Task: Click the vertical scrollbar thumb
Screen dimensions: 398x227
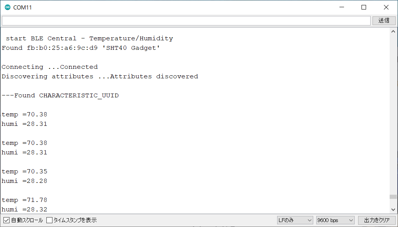Action: 393,197
